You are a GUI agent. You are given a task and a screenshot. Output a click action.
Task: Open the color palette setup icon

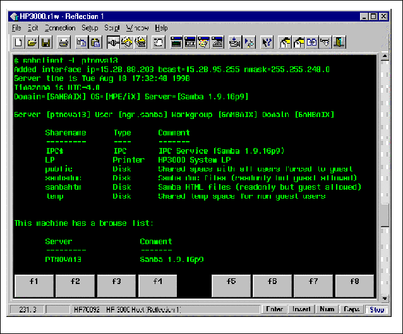point(203,42)
